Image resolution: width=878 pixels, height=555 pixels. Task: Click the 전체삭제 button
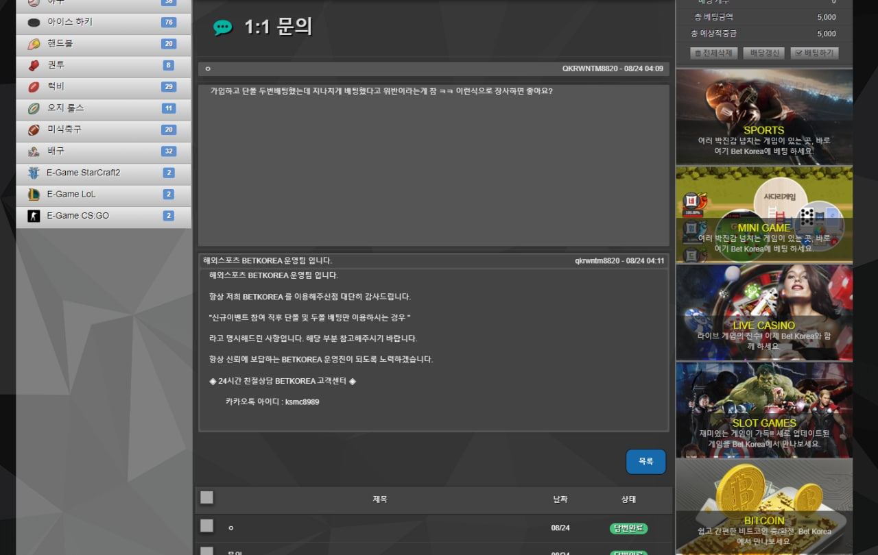pyautogui.click(x=713, y=53)
